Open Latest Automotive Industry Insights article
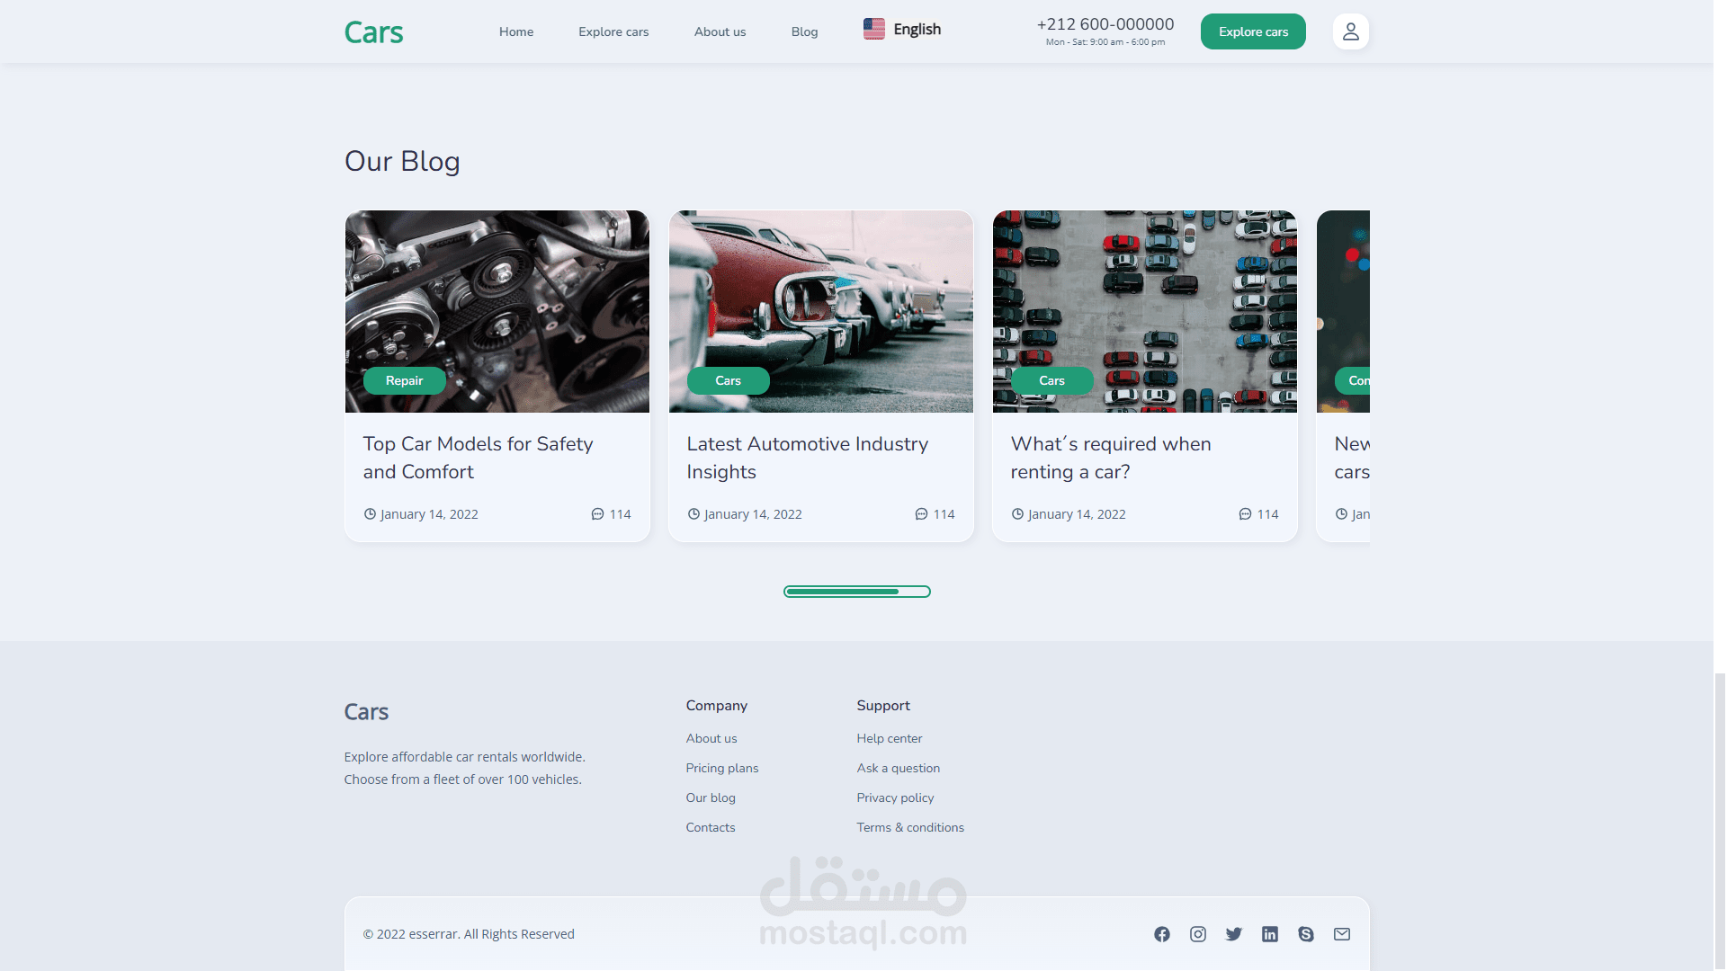This screenshot has width=1727, height=971. (x=807, y=458)
